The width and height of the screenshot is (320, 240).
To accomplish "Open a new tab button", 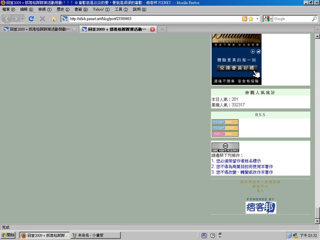I will click(x=162, y=29).
